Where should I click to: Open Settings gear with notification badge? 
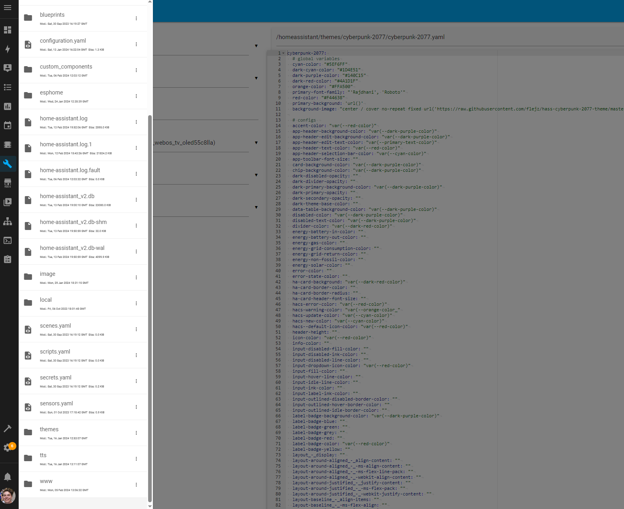pos(8,448)
